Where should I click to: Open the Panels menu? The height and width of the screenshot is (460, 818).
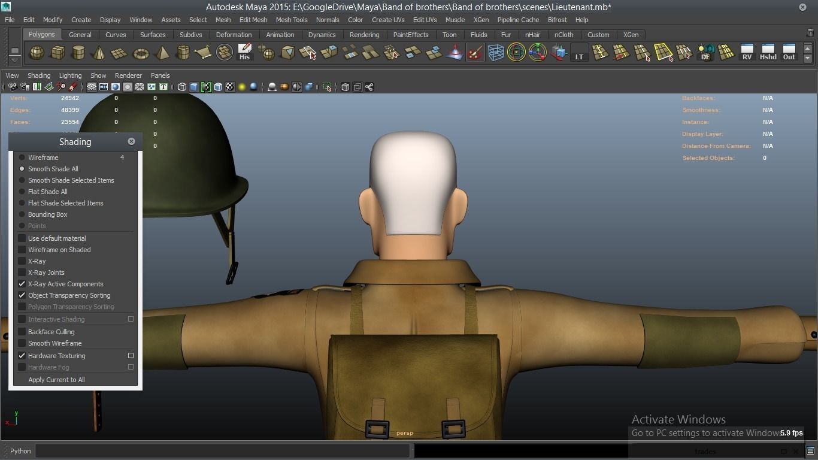(x=160, y=75)
